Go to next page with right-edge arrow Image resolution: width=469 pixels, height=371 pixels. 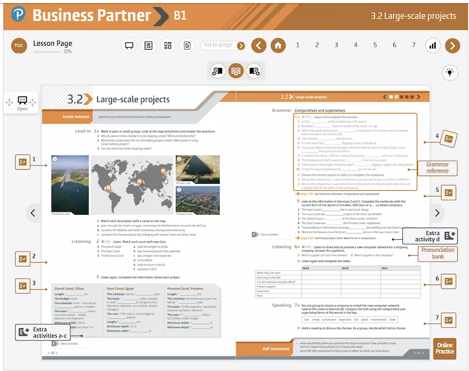pos(437,213)
